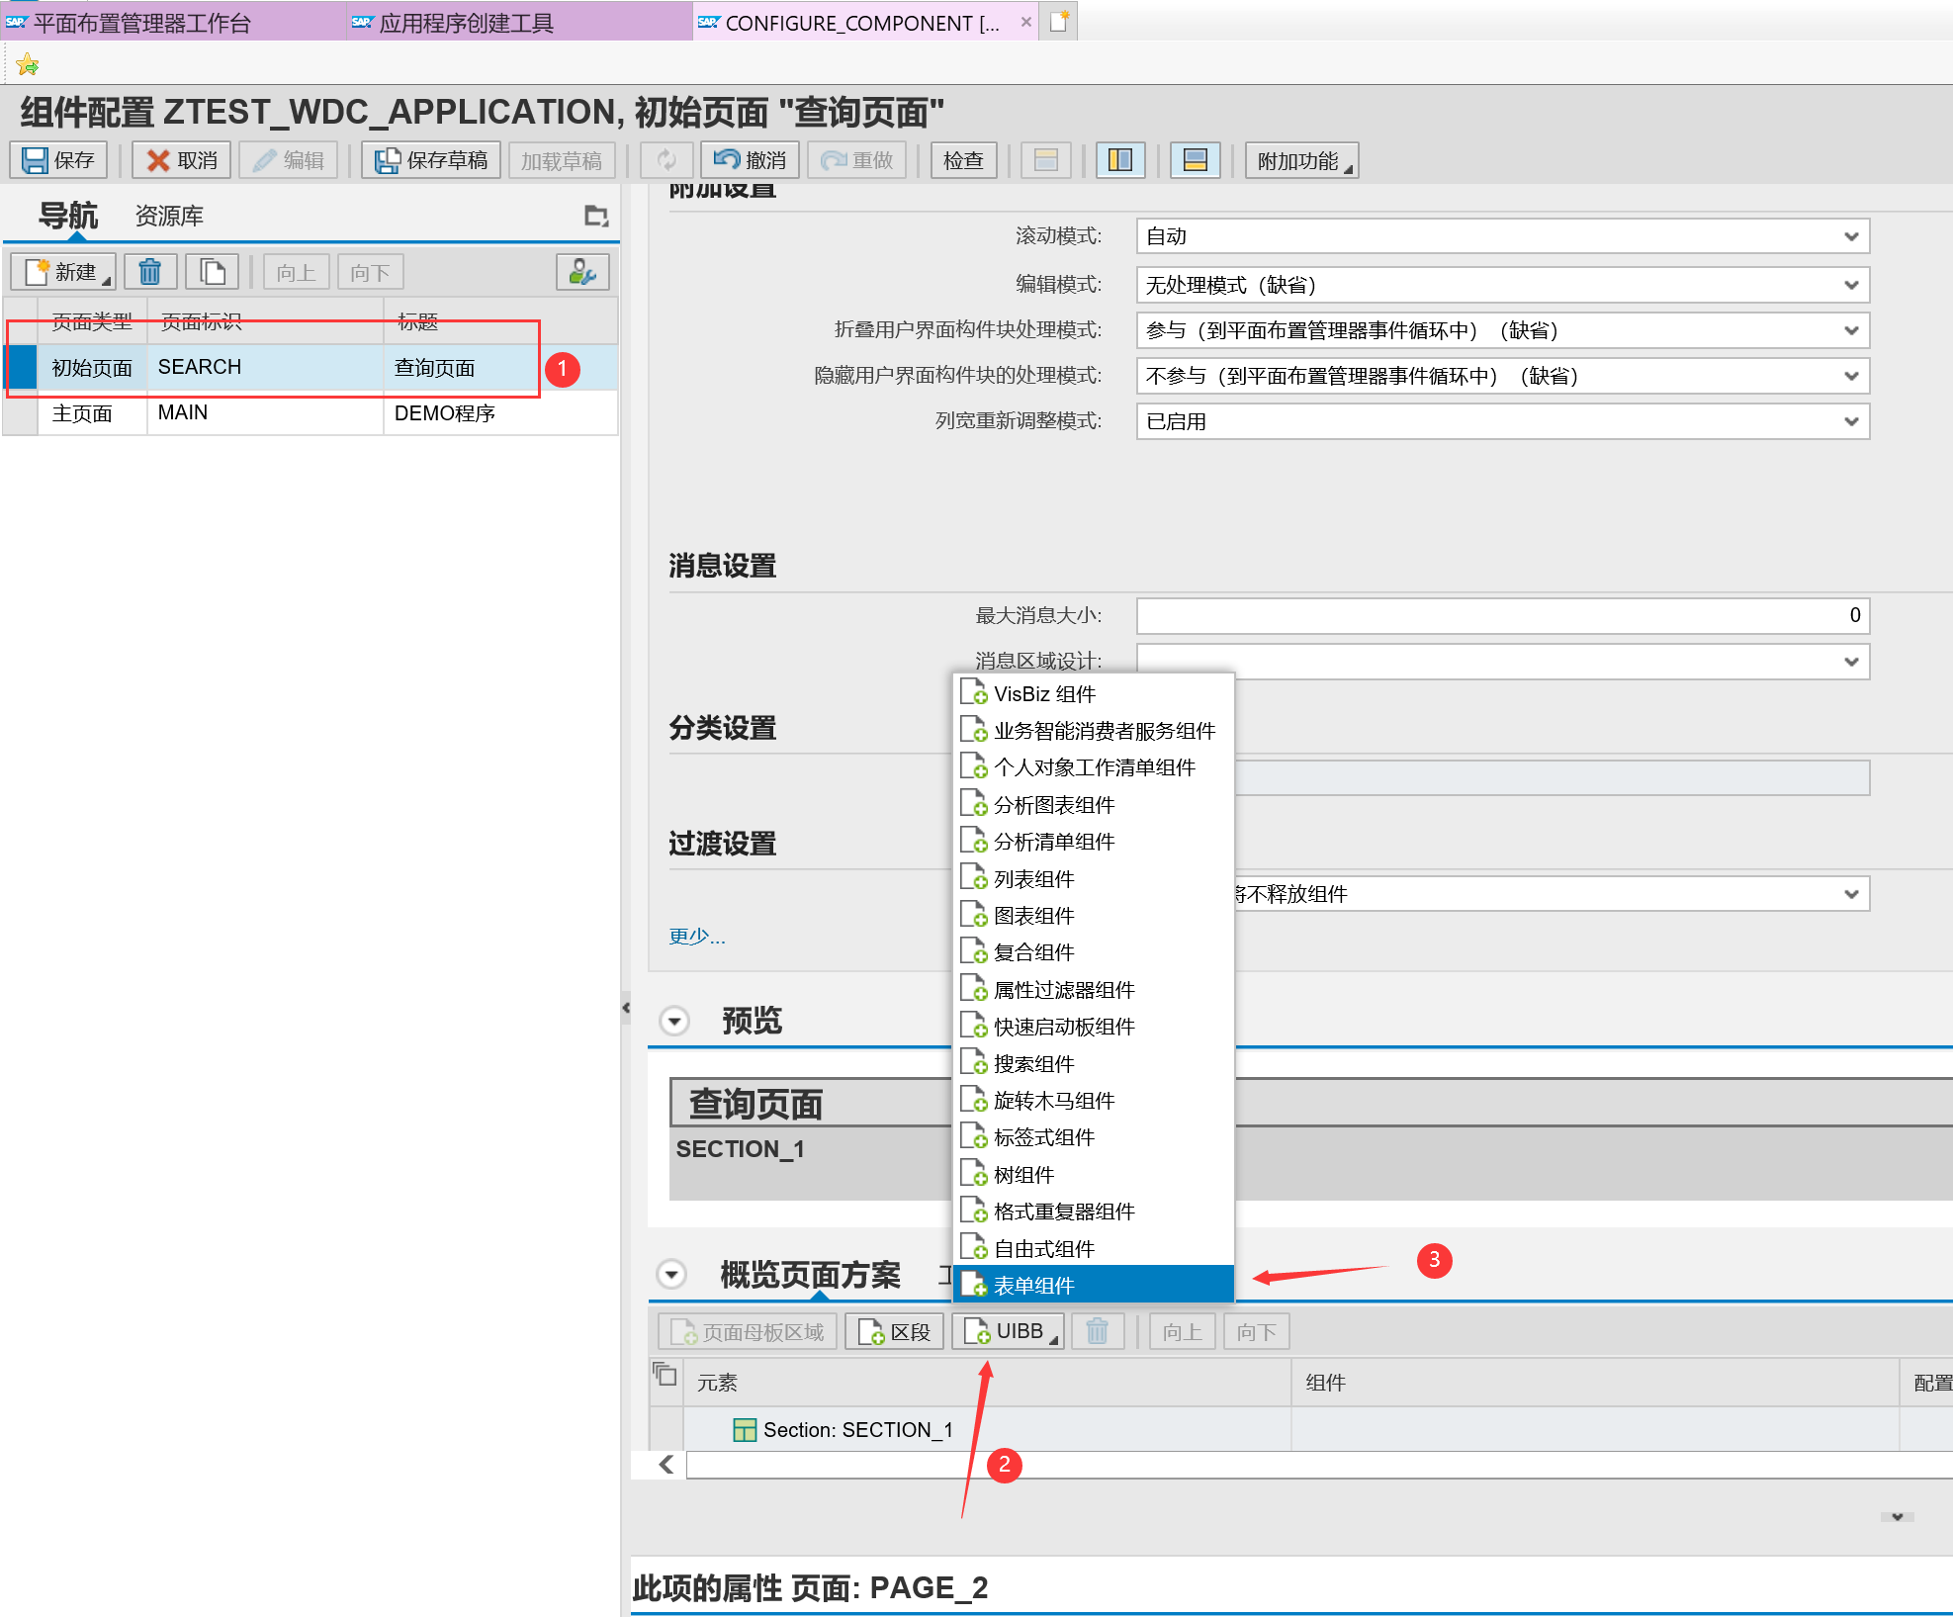
Task: Switch to single-pane layout view
Action: click(x=1045, y=159)
